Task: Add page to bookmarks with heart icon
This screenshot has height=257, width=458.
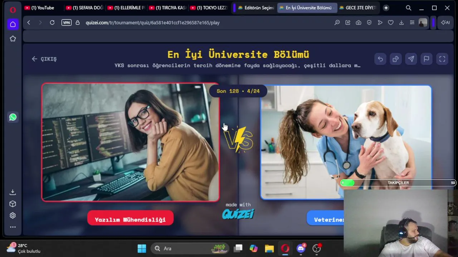Action: click(391, 22)
